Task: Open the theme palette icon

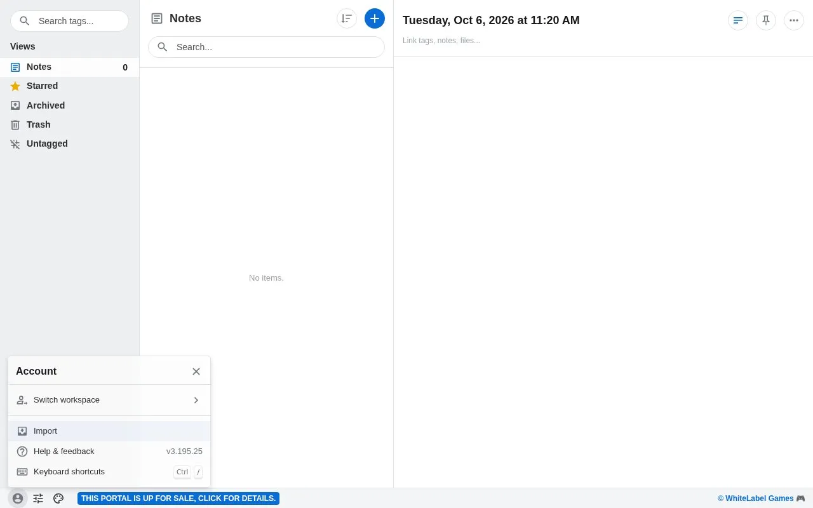Action: tap(58, 498)
